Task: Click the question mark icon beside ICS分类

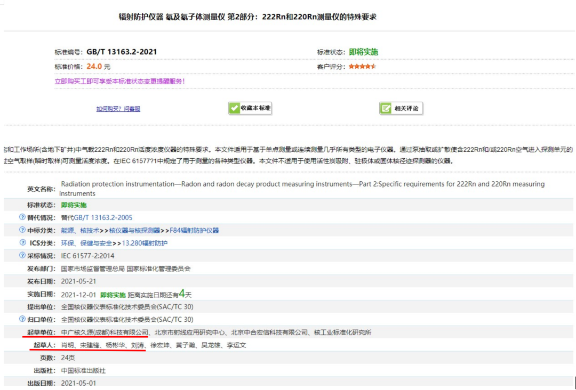Action: (22, 242)
